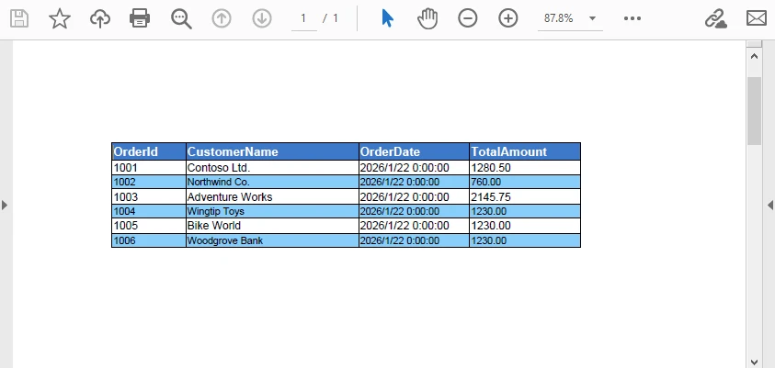This screenshot has width=775, height=368.
Task: Click the Wingtip Toys customer cell
Action: pyautogui.click(x=272, y=211)
